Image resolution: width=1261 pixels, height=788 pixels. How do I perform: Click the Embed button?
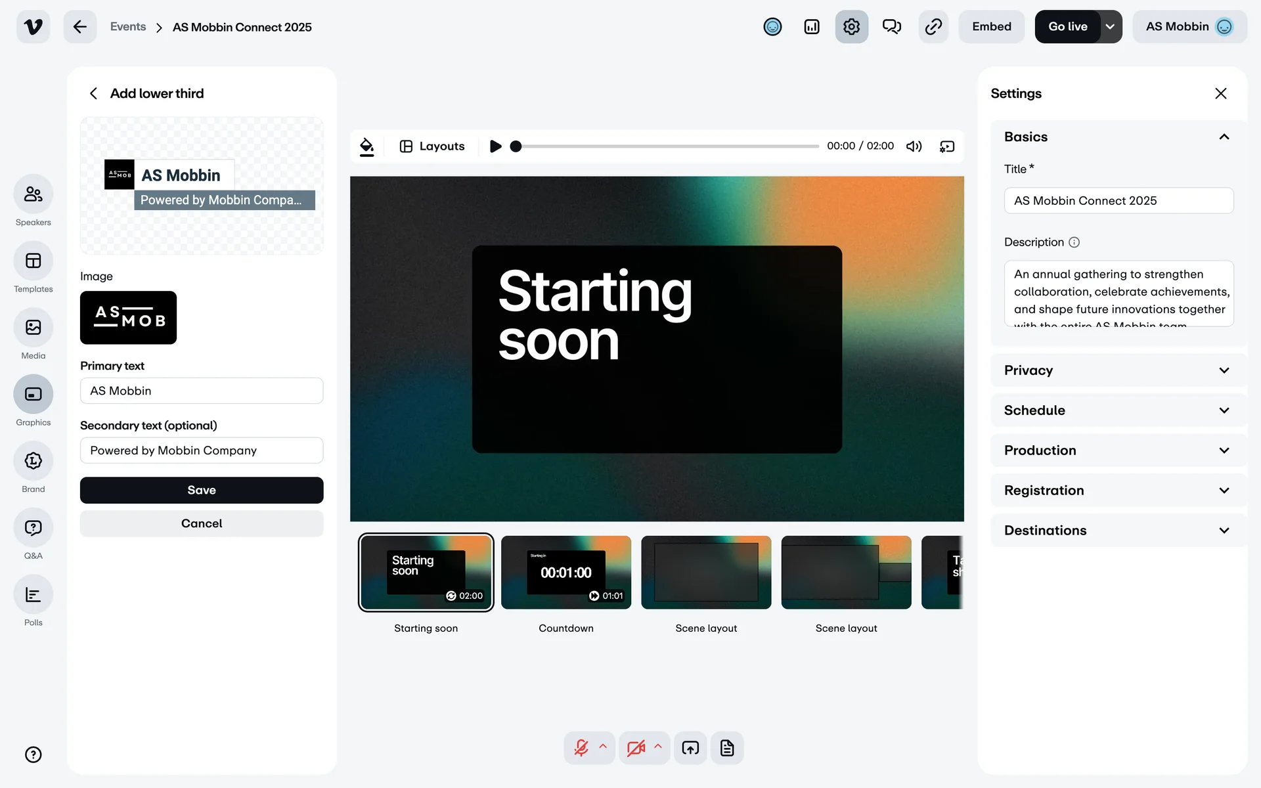(991, 27)
